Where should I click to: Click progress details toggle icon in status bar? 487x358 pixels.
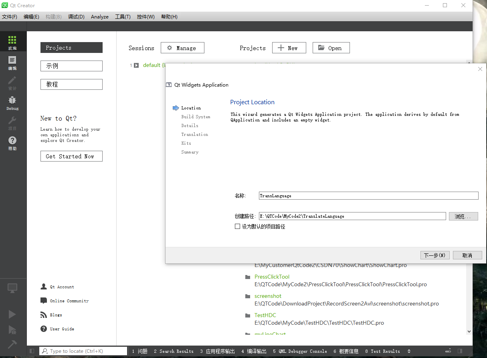(449, 351)
